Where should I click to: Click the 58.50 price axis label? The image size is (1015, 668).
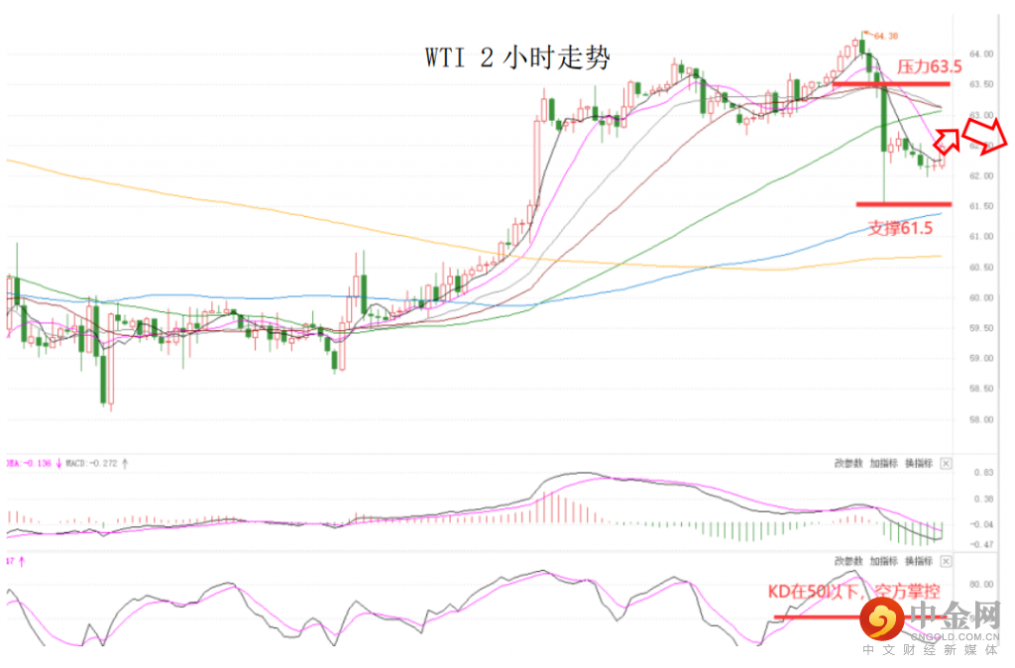(x=981, y=389)
